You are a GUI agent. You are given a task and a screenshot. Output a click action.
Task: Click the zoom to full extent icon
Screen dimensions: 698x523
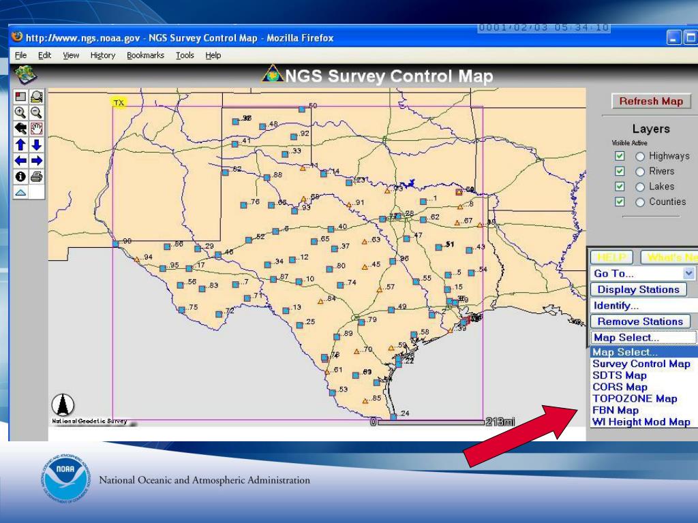pos(37,97)
